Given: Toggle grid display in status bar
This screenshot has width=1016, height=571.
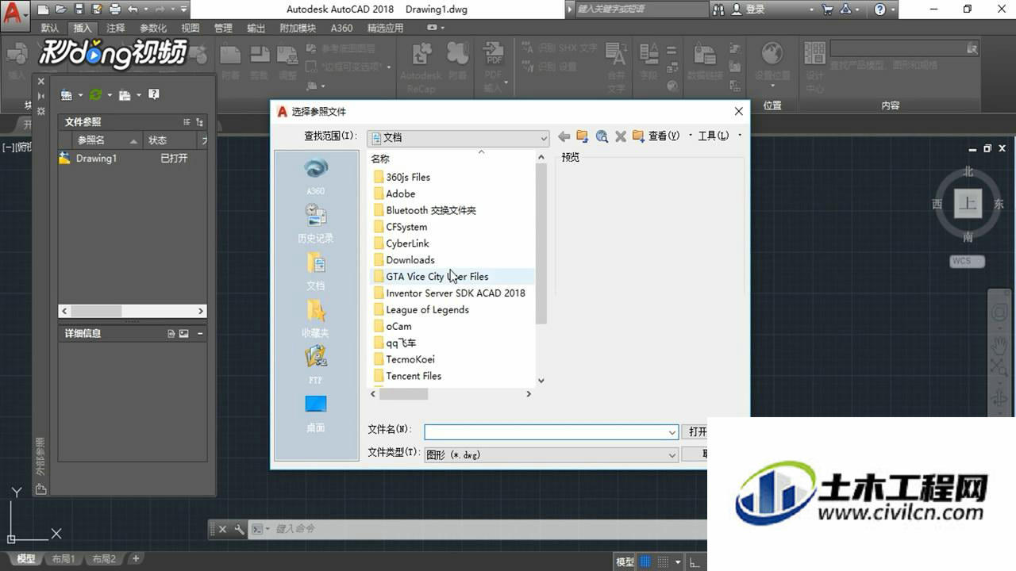Looking at the screenshot, I should (645, 561).
